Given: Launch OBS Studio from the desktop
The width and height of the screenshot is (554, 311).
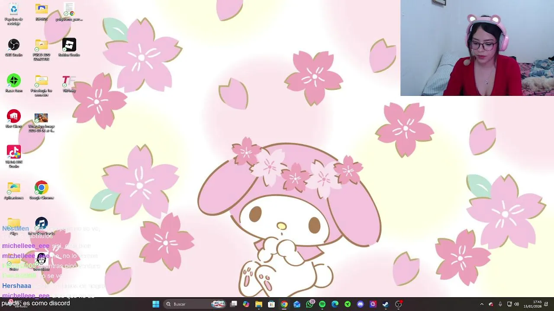Looking at the screenshot, I should (14, 48).
